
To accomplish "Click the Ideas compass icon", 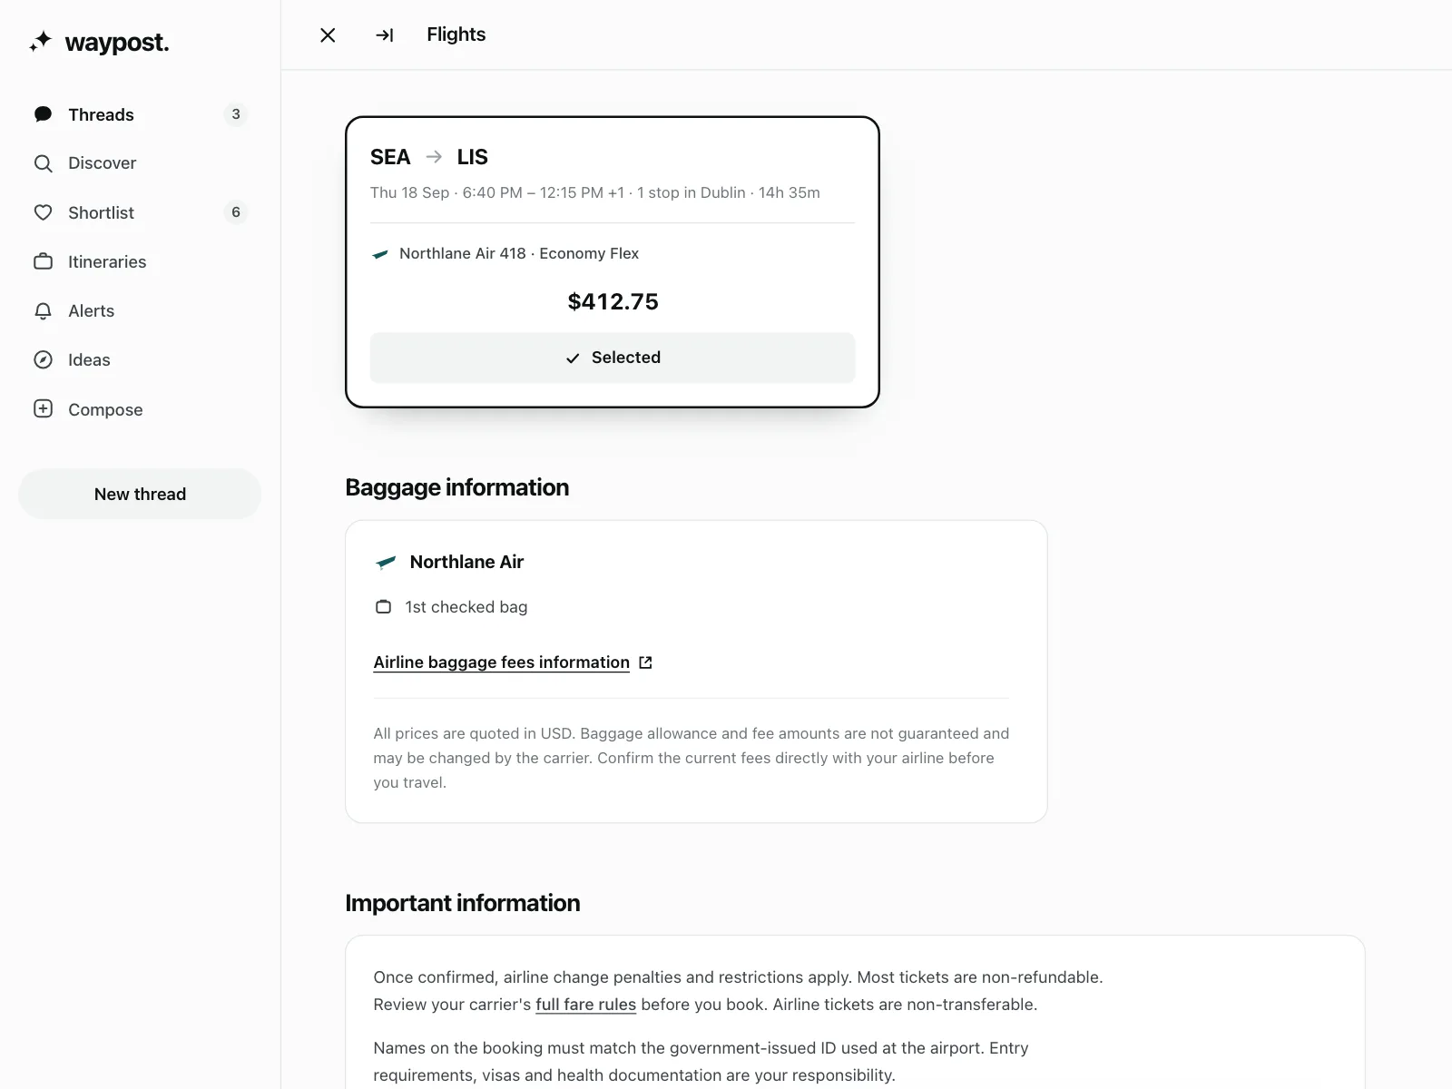I will [43, 359].
